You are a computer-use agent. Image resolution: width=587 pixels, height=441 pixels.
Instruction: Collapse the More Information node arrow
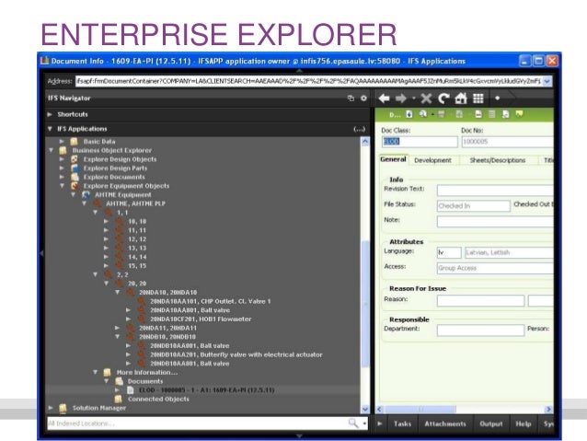(95, 372)
